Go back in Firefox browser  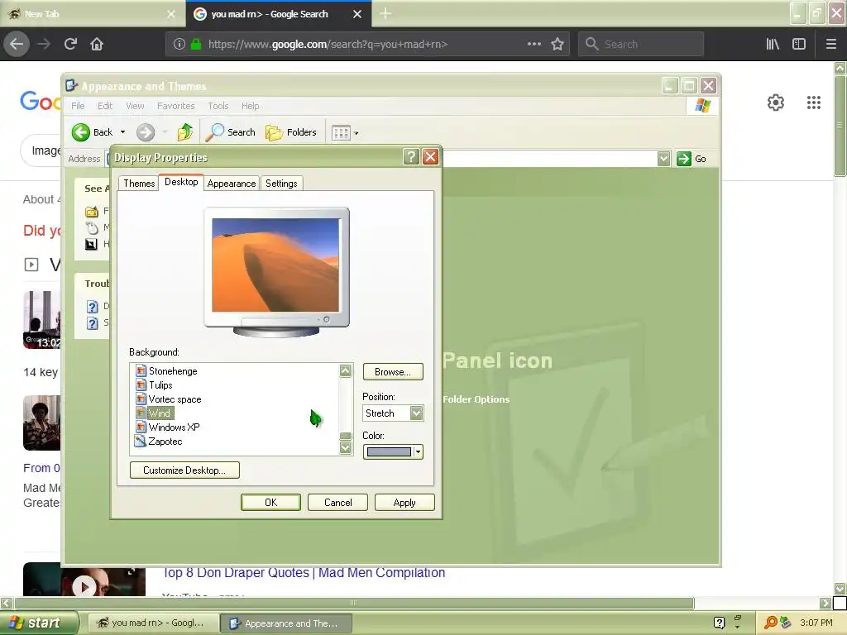click(x=17, y=44)
